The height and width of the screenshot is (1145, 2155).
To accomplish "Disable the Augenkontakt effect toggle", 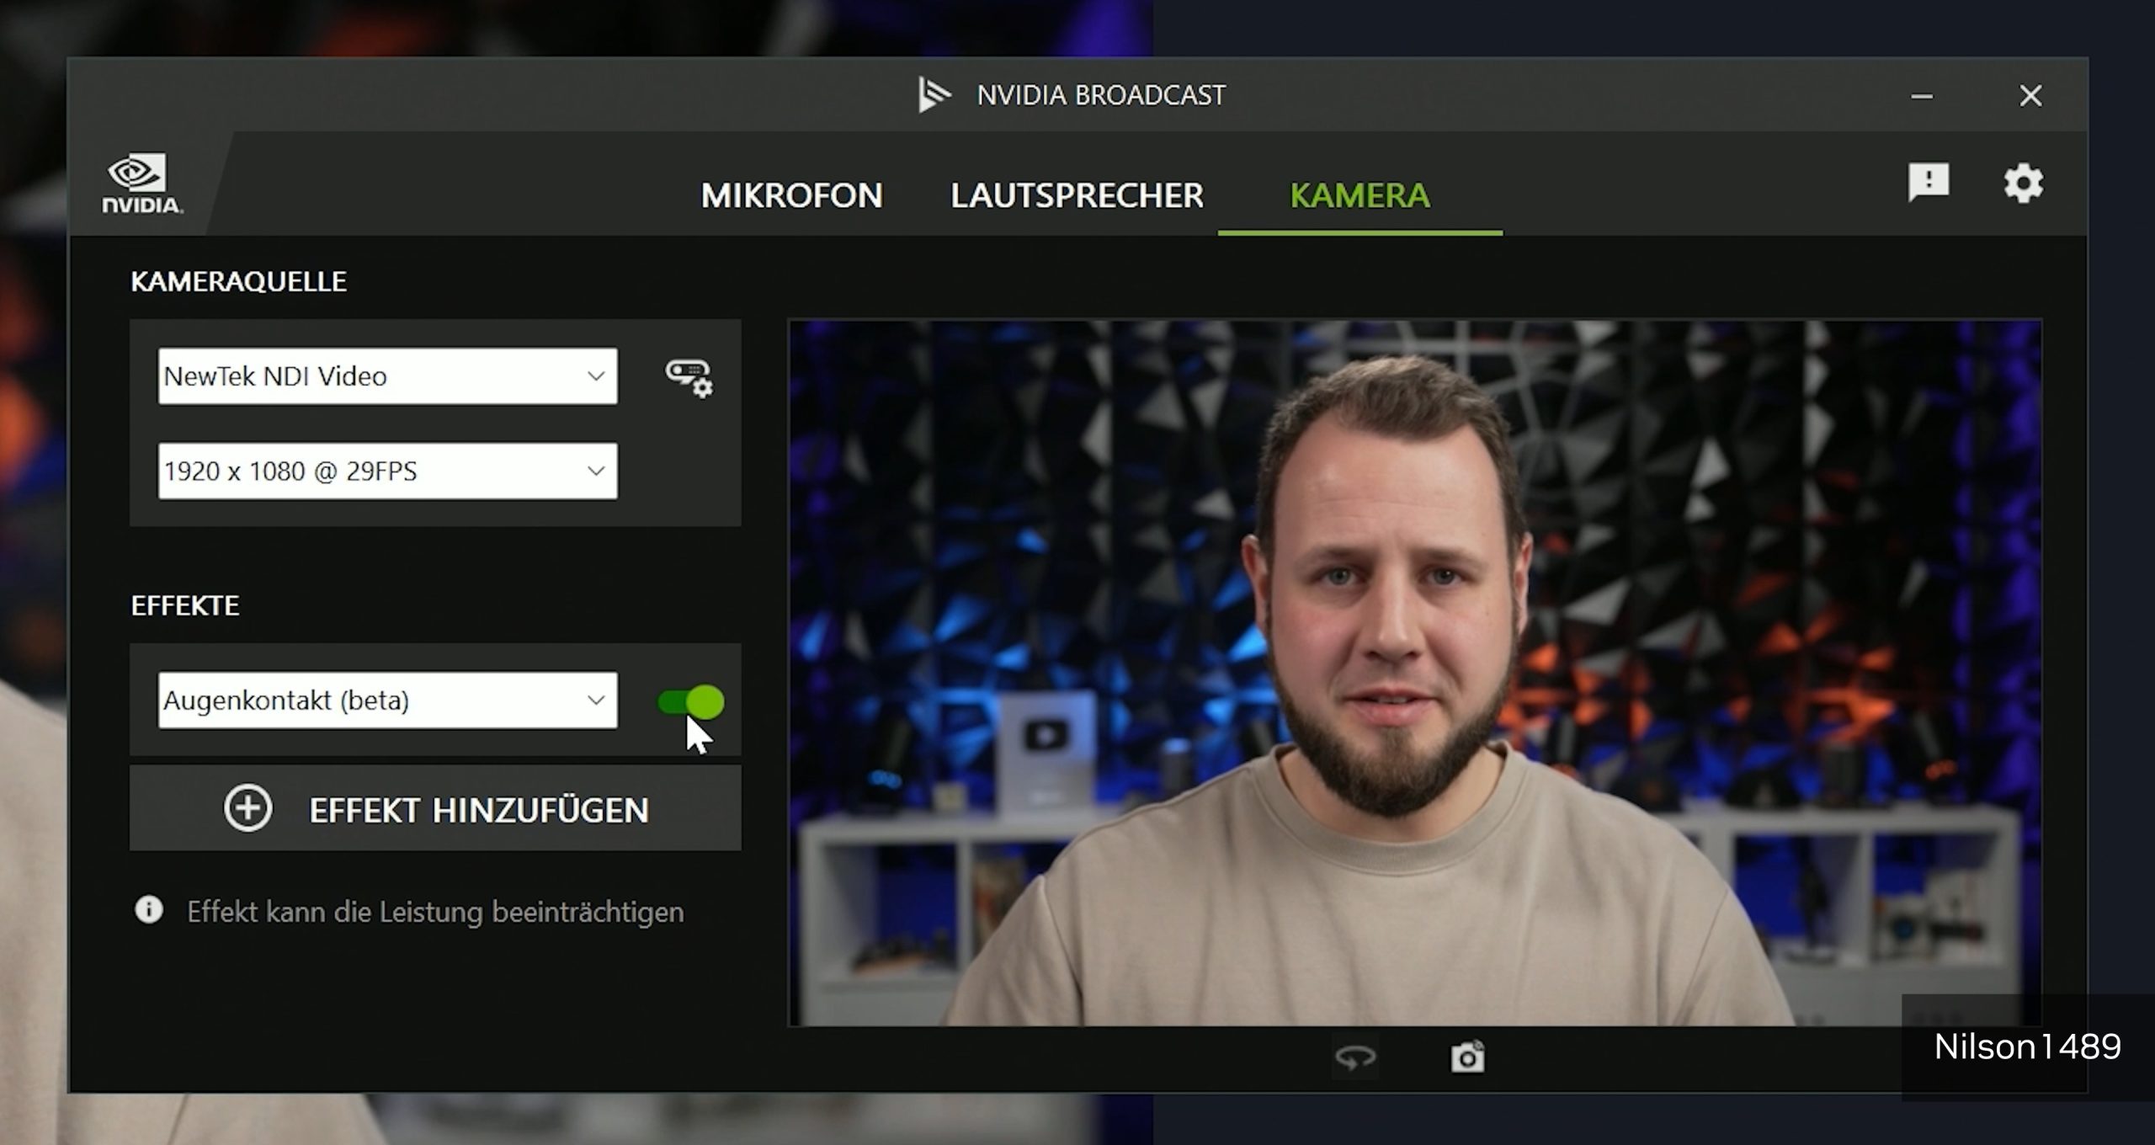I will [x=690, y=701].
